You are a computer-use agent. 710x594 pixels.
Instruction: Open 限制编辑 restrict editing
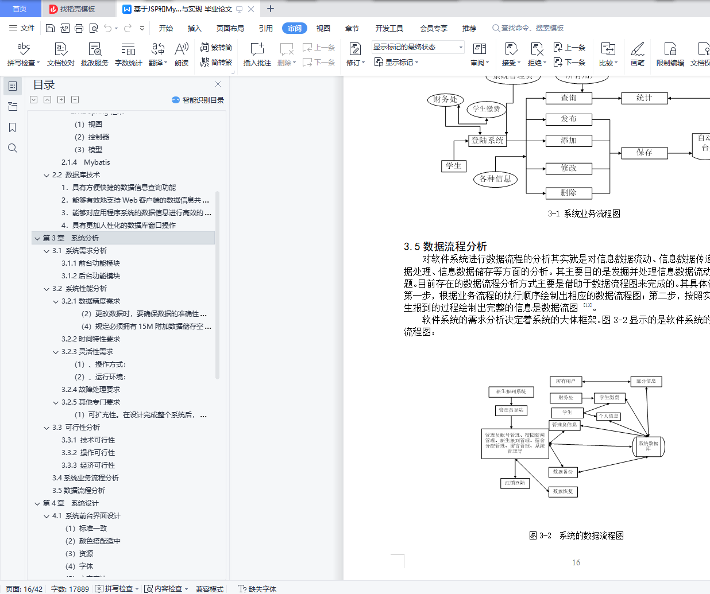coord(670,55)
